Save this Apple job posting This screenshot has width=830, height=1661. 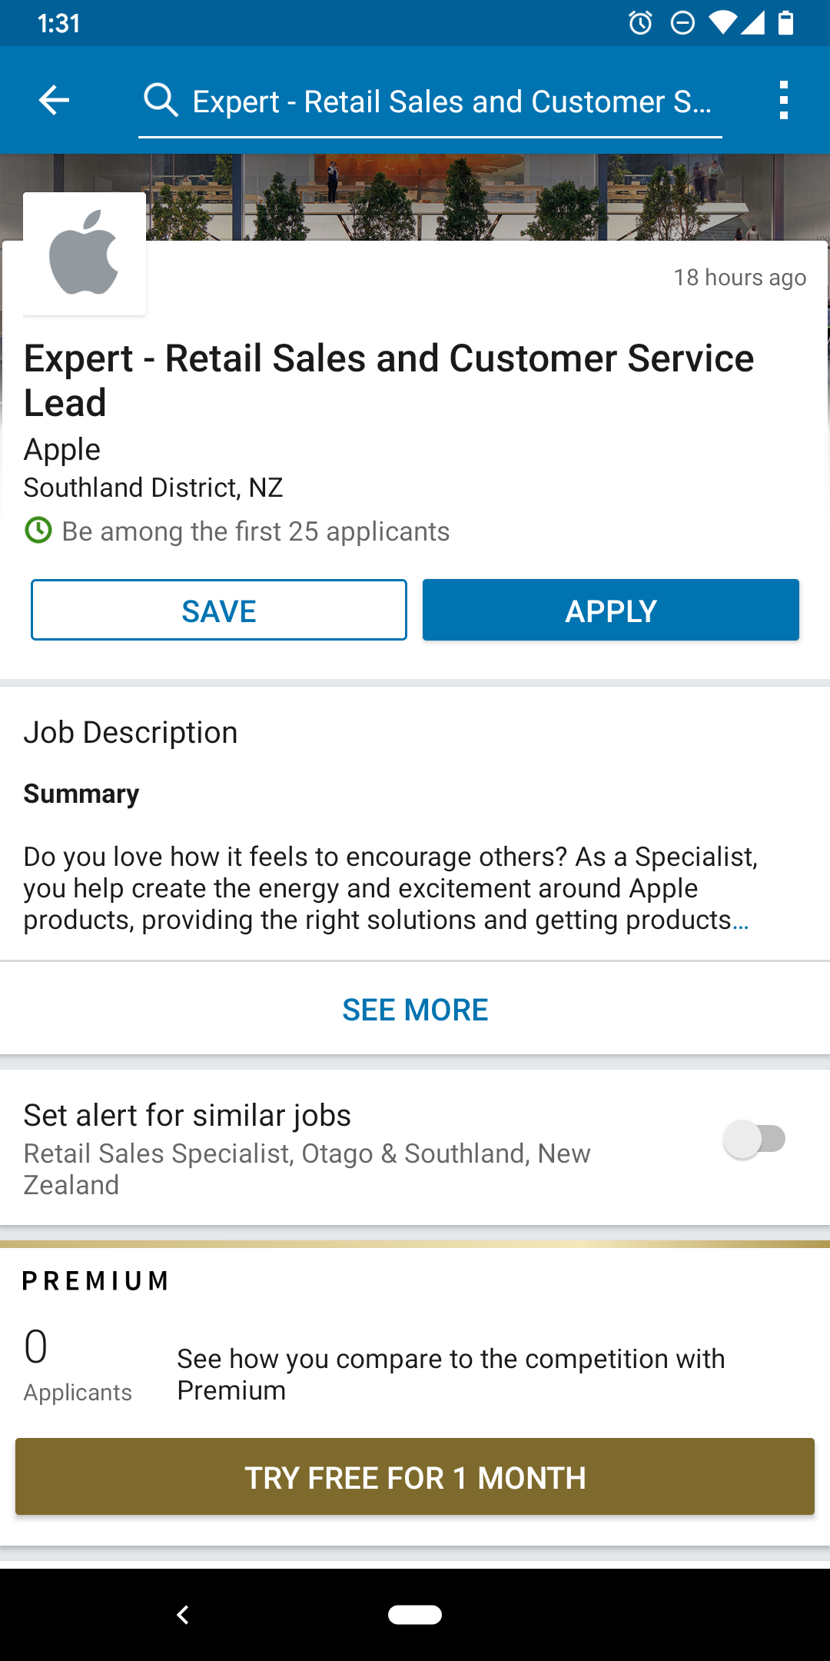(219, 611)
